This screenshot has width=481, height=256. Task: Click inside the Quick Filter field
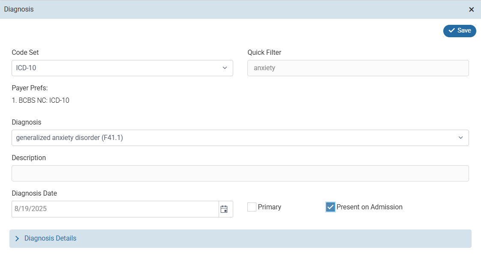click(358, 68)
